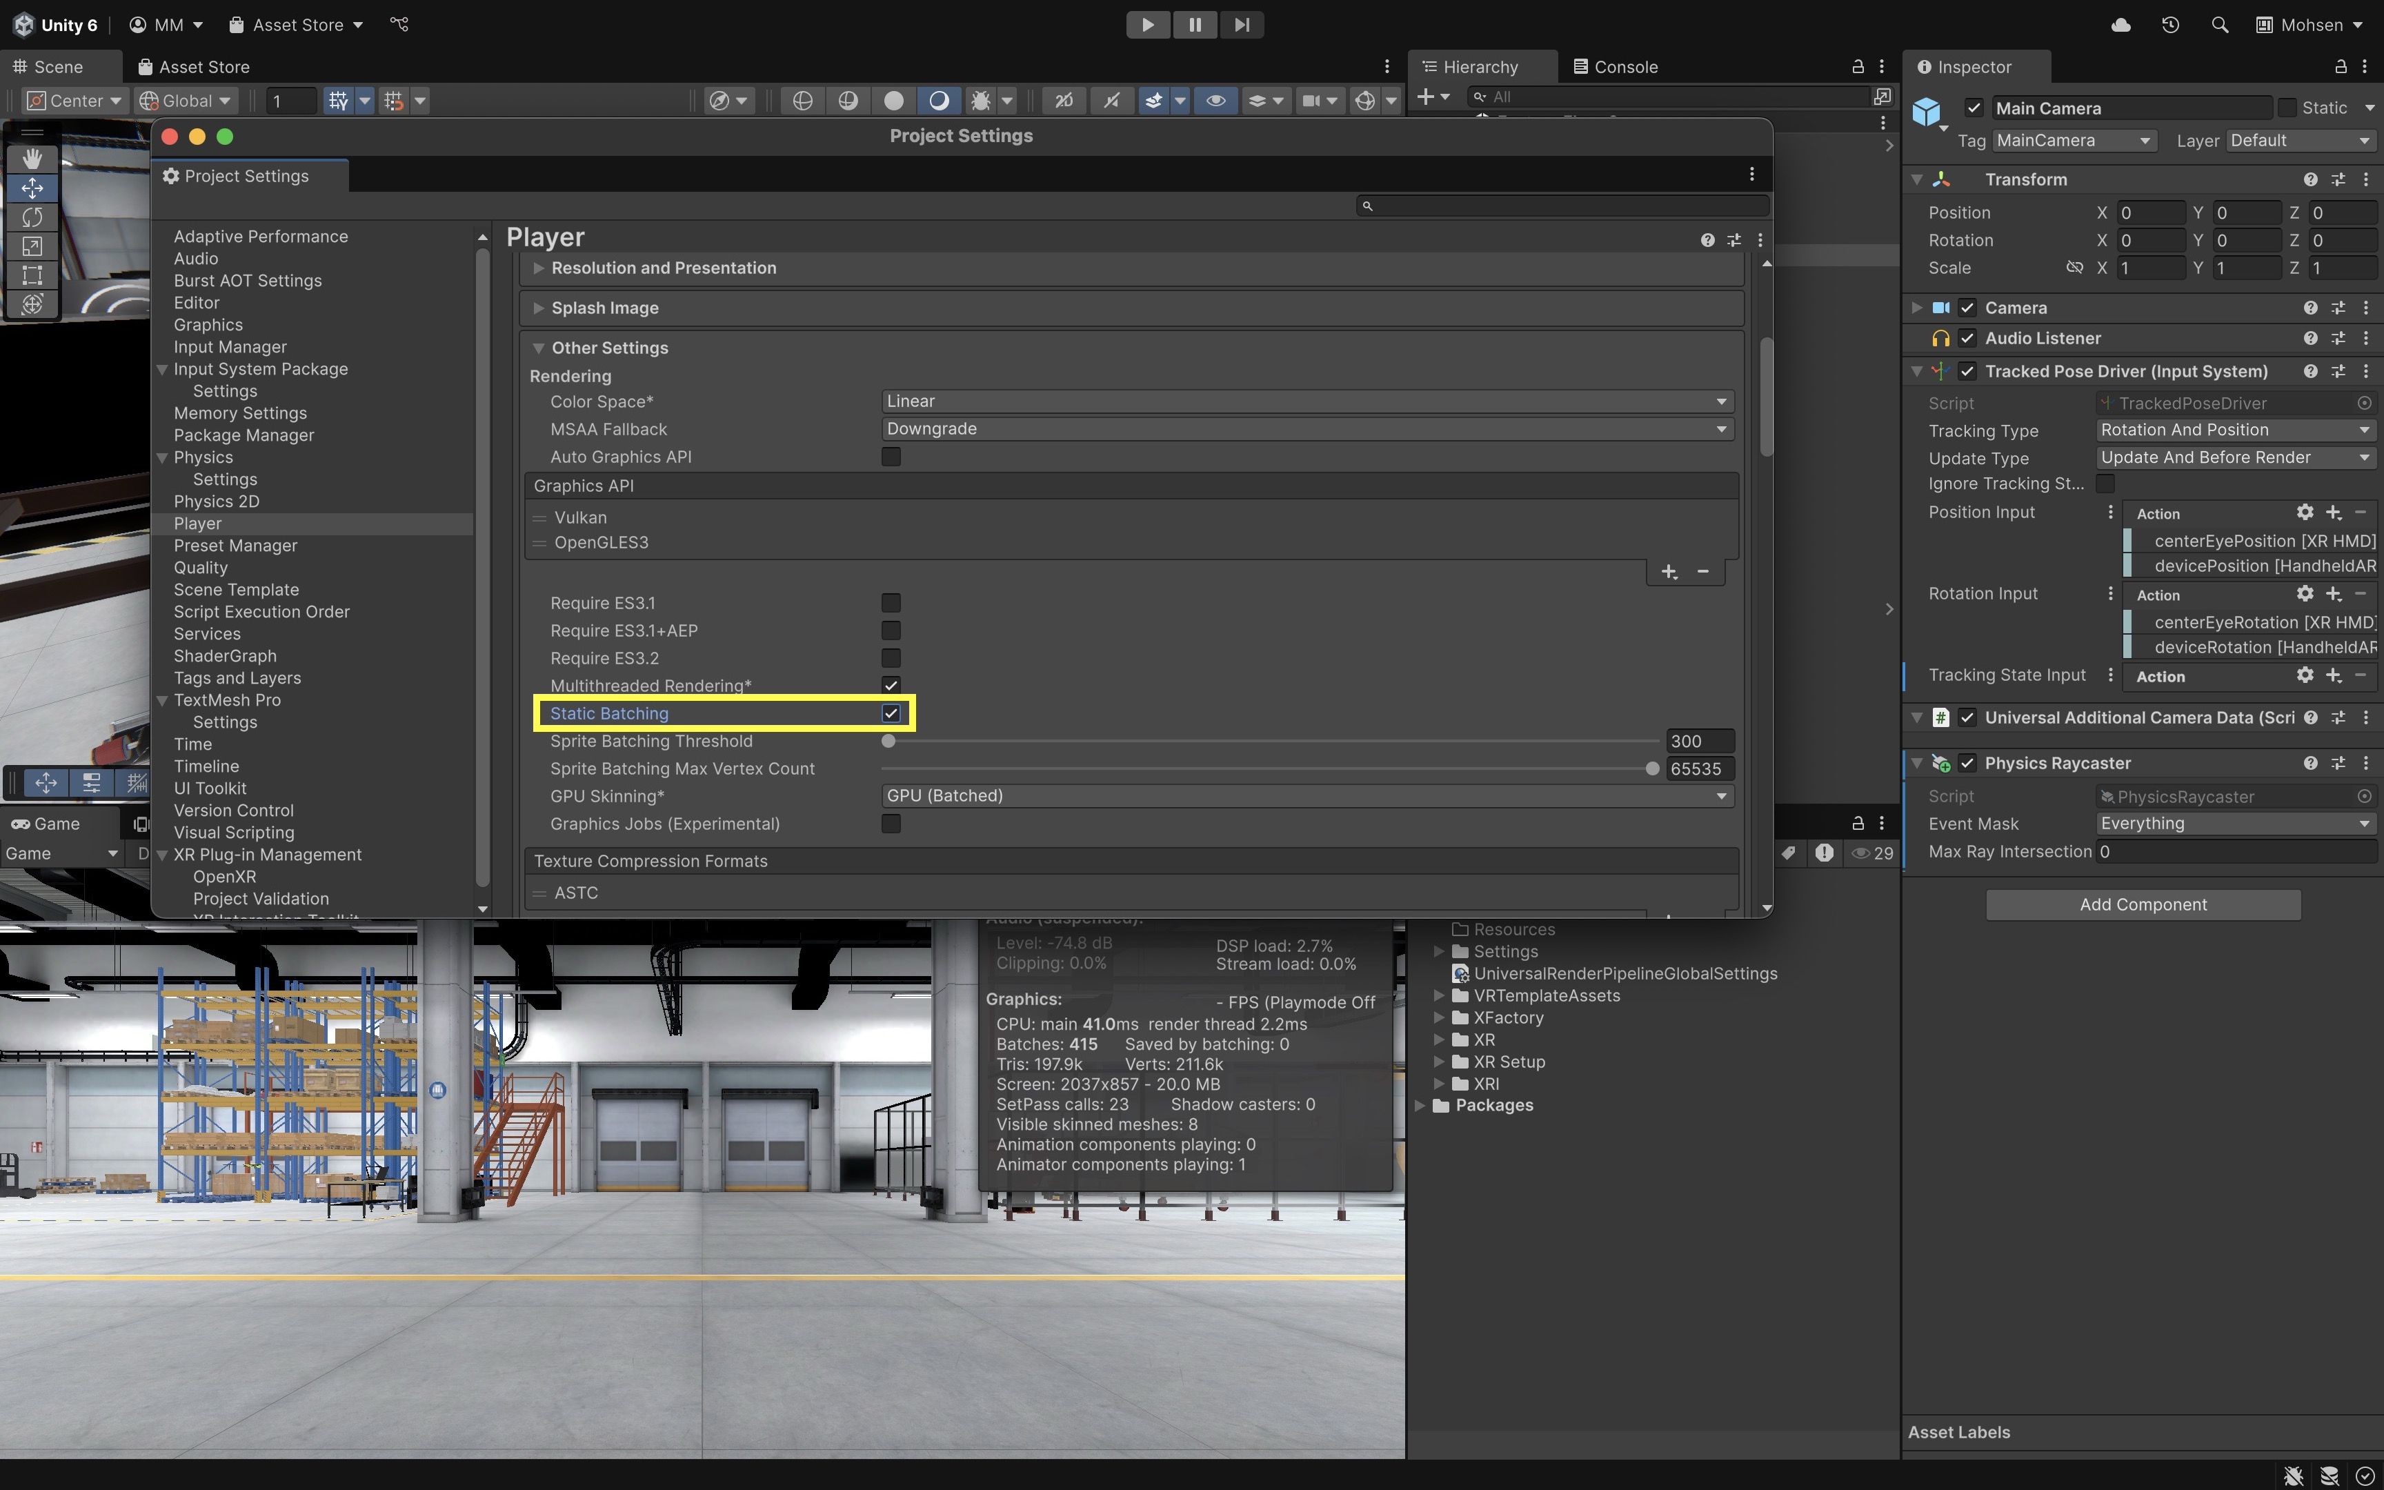Click the Sprite Batching Threshold slider handle
The image size is (2384, 1490).
click(888, 741)
